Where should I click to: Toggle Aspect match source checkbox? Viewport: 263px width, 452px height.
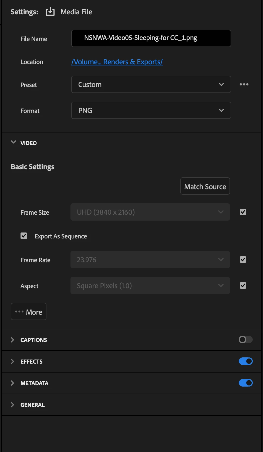point(243,285)
